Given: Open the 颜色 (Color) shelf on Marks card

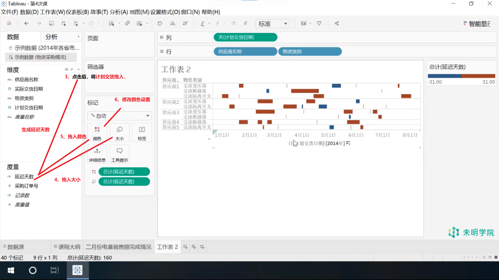Looking at the screenshot, I should pos(97,132).
